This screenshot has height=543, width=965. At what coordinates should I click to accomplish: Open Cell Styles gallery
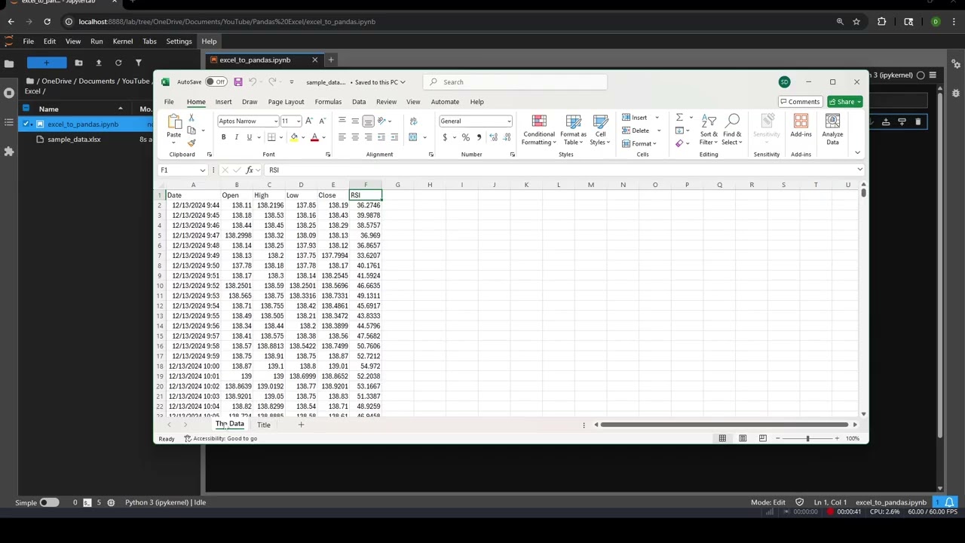[x=600, y=130]
